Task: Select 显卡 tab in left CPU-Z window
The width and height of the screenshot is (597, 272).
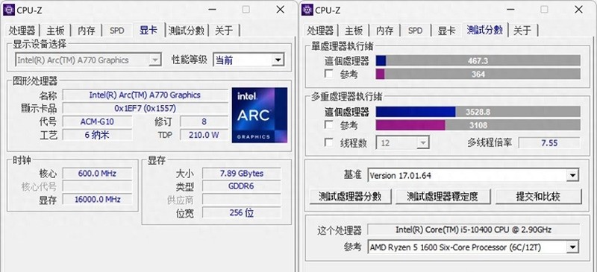Action: 148,30
